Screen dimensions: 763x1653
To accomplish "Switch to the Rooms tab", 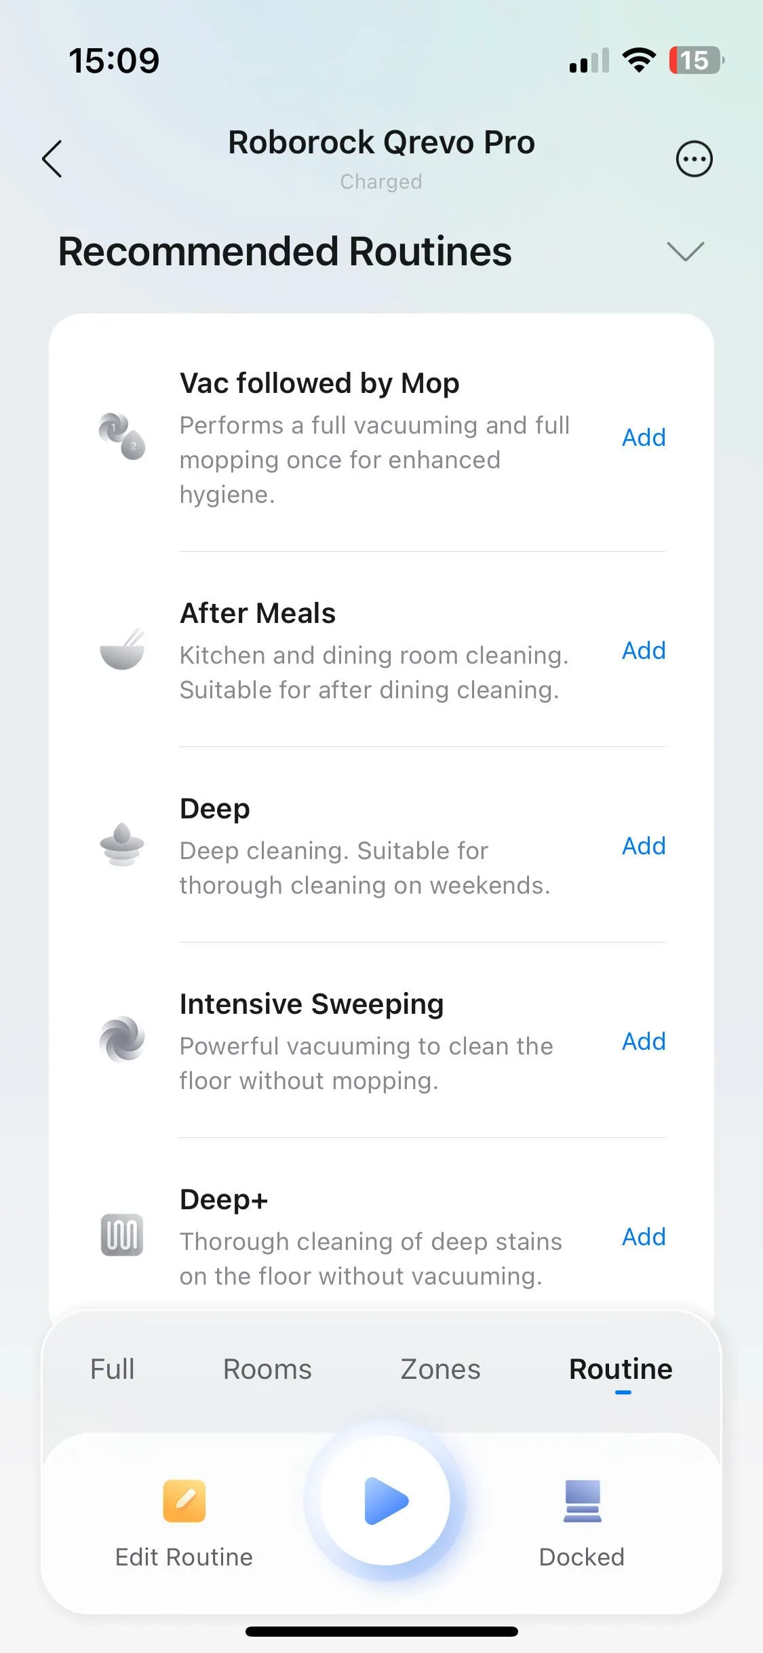I will click(x=267, y=1369).
